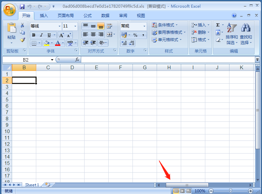Open the Name Box dropdown arrow
262x194 pixels.
(x=52, y=60)
